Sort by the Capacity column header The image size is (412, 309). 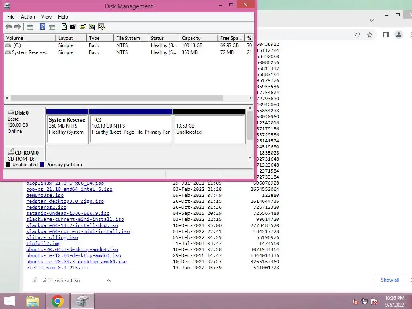198,38
